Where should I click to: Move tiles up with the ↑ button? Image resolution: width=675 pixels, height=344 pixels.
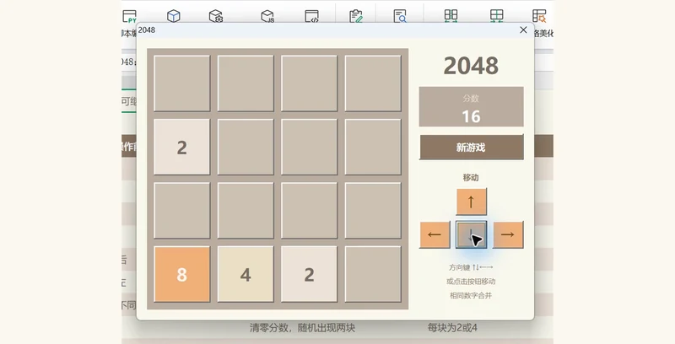pos(472,202)
